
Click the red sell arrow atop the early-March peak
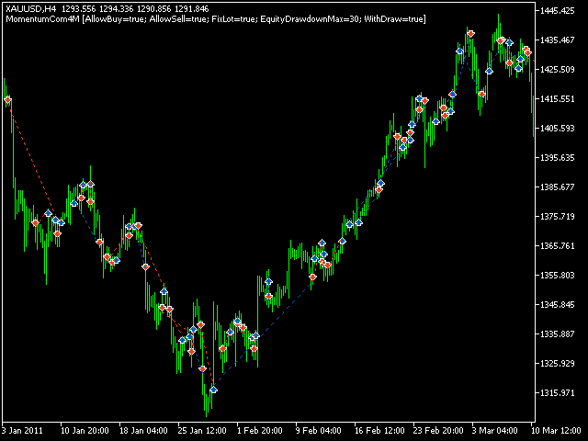[x=471, y=34]
